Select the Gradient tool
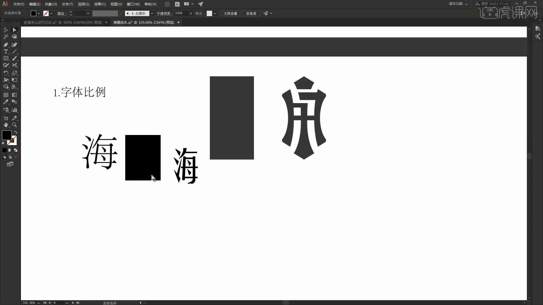 (x=14, y=95)
